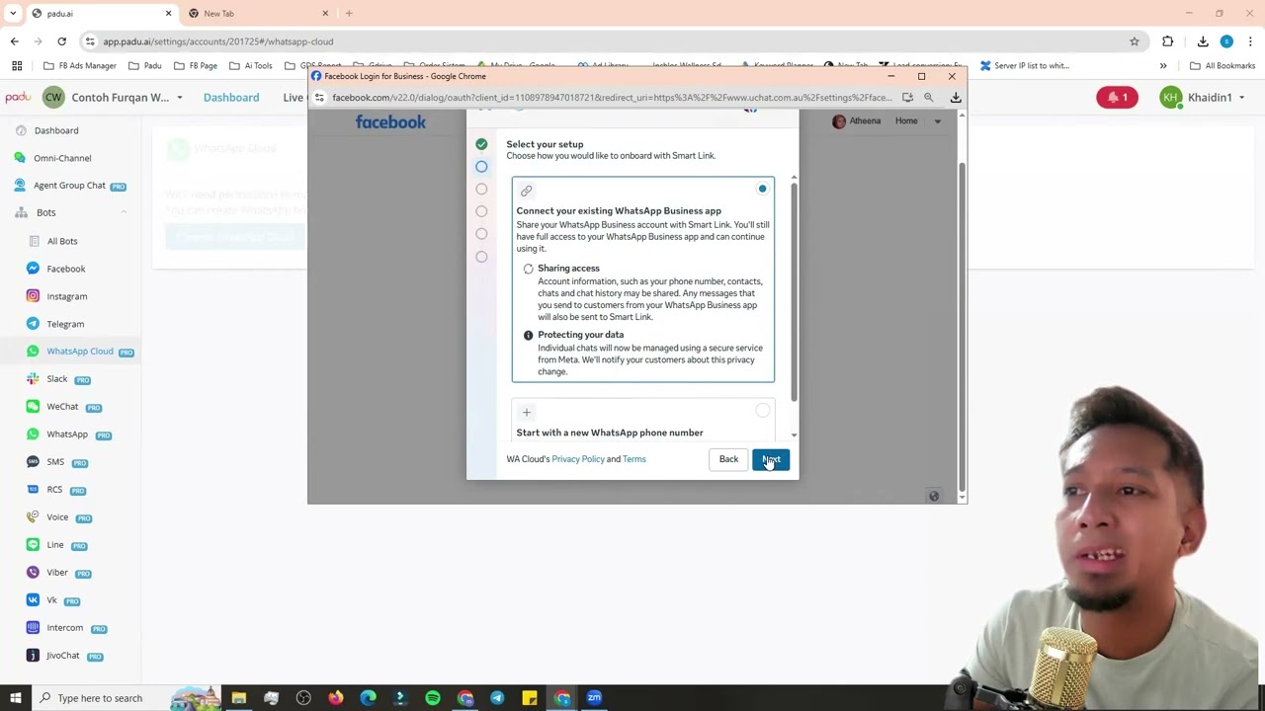
Task: Click the setup options list scrollbar
Action: (x=794, y=291)
